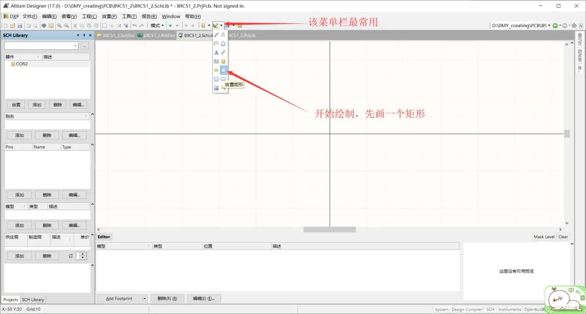Collapse the 别名 alias section
This screenshot has height=314, width=586.
93,114
